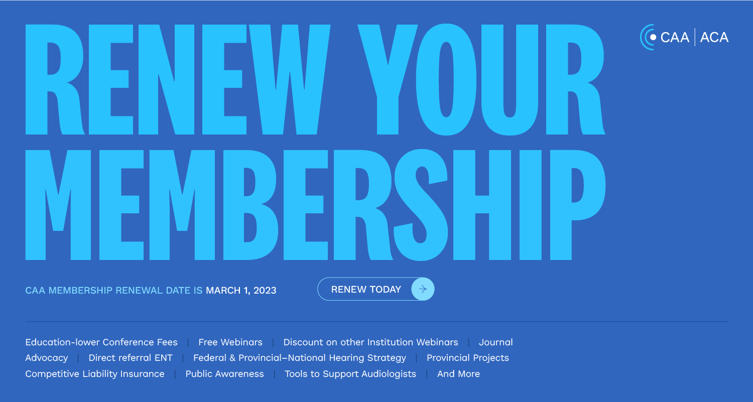Click the Renew Today button

coord(376,289)
